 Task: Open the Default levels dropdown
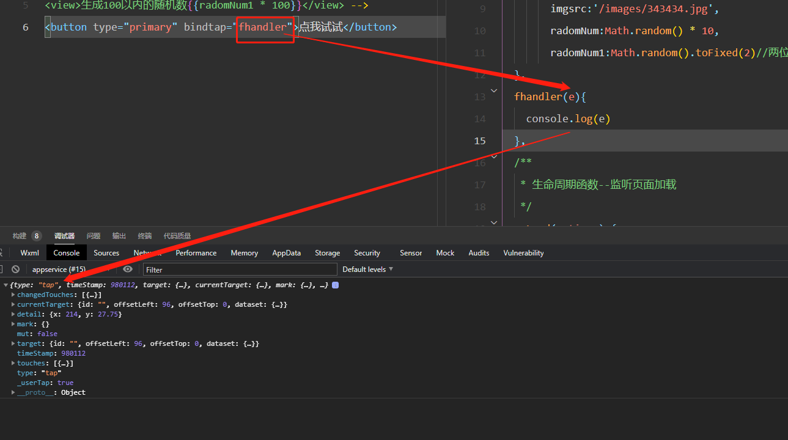tap(367, 269)
